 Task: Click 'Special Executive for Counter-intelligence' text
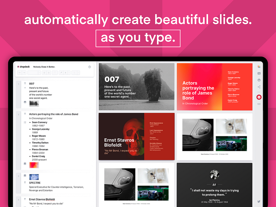click(56, 189)
